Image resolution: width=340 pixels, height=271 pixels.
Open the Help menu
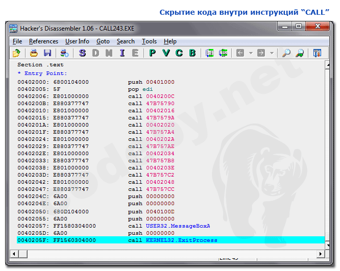170,41
